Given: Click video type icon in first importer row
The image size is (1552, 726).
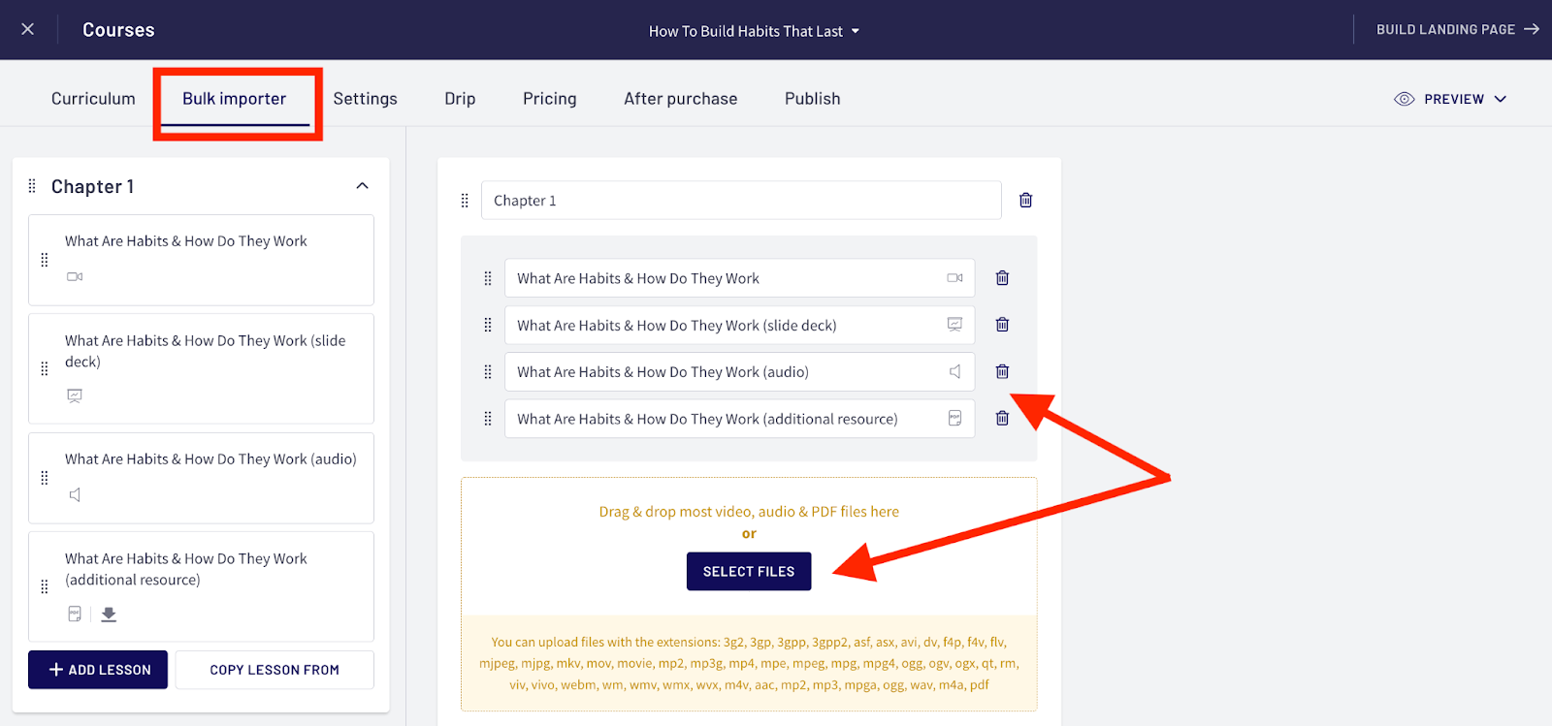Looking at the screenshot, I should click(x=954, y=278).
